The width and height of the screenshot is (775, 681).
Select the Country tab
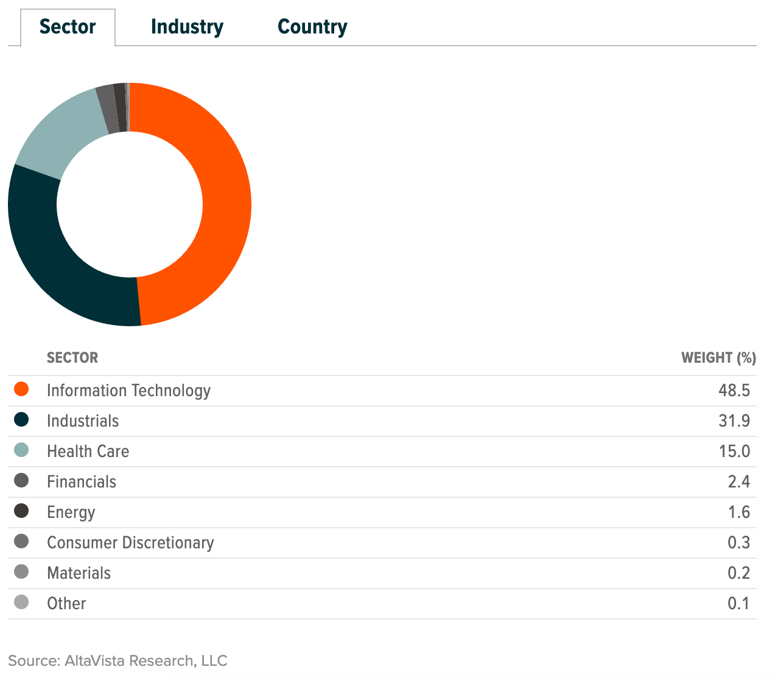tap(312, 27)
